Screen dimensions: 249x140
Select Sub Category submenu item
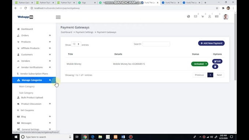tap(26, 93)
